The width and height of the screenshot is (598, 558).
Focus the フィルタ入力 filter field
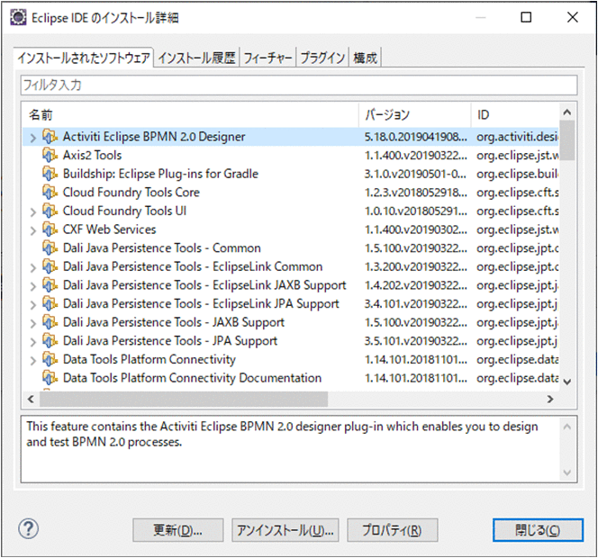point(299,85)
